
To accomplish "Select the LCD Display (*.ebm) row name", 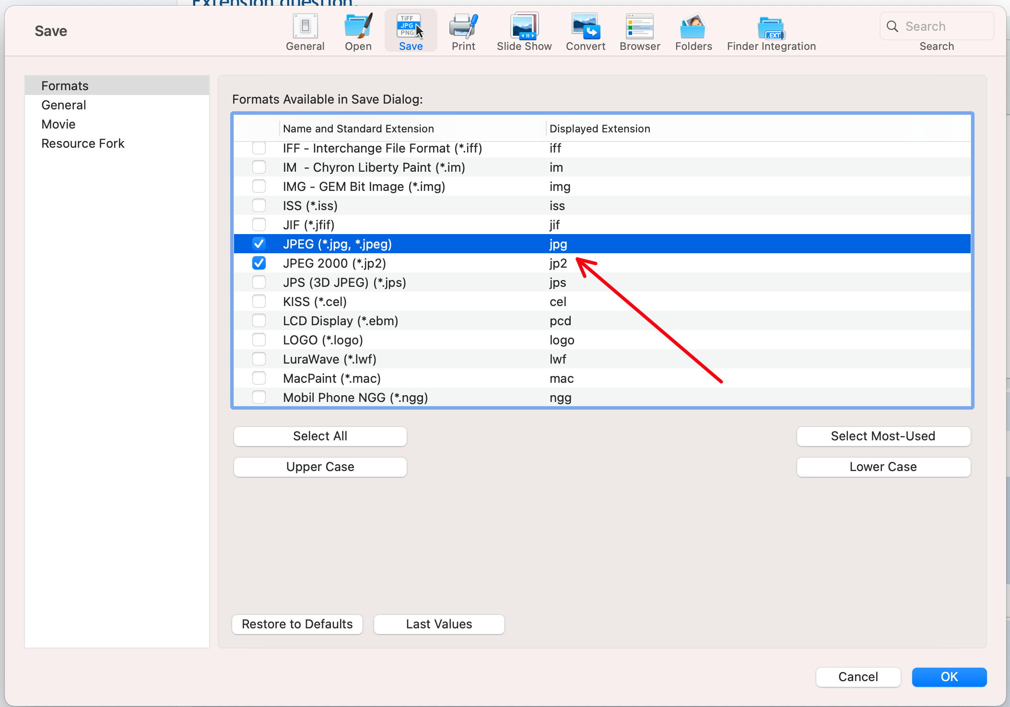I will pyautogui.click(x=341, y=321).
